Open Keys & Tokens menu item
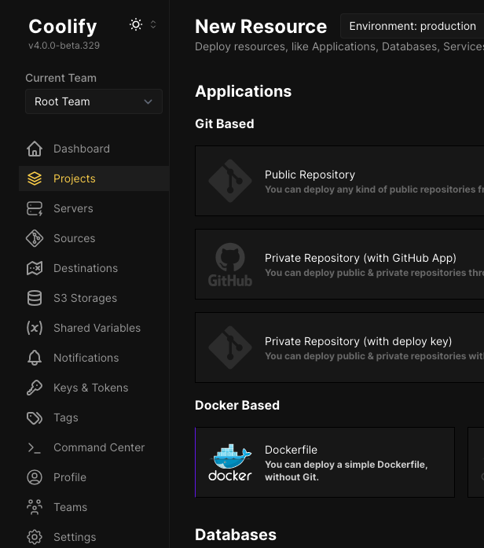Screen dimensions: 484x548 [94, 388]
